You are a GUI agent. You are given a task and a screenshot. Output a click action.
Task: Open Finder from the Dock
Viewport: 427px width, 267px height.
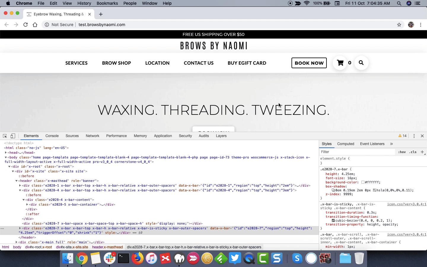coord(68,258)
